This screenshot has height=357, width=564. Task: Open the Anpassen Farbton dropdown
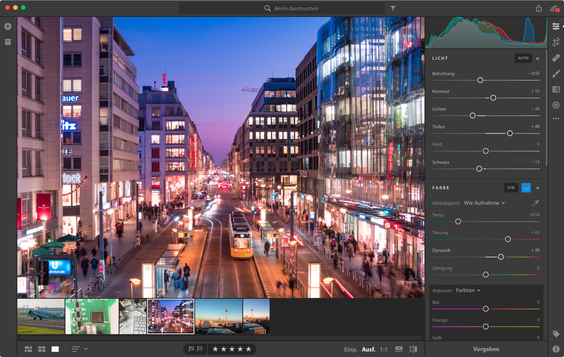pyautogui.click(x=468, y=290)
